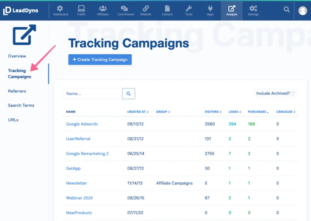
Task: Open the Commission chat-bubbles icon
Action: click(x=124, y=8)
